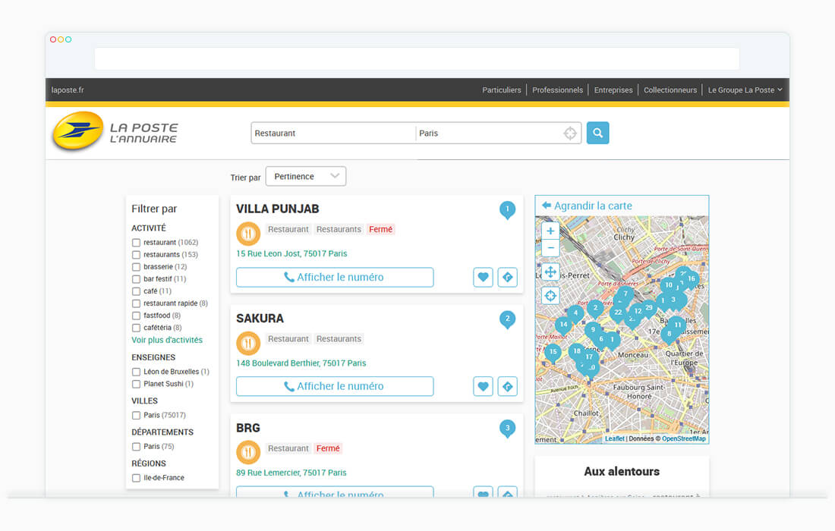Show the phone number for Villa Punjab

tap(335, 278)
